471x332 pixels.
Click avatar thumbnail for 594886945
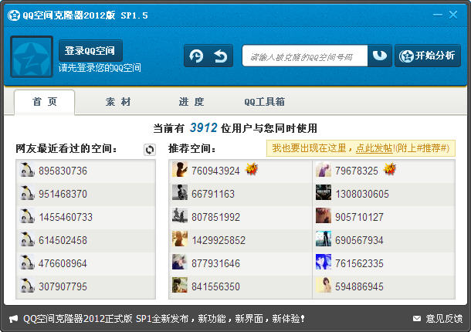click(x=324, y=285)
